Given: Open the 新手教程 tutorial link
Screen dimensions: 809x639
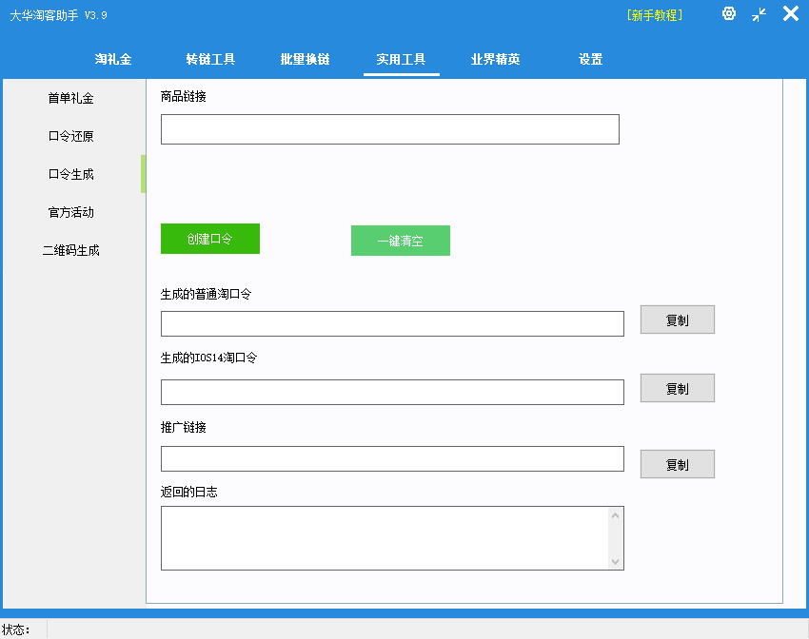Looking at the screenshot, I should (655, 15).
